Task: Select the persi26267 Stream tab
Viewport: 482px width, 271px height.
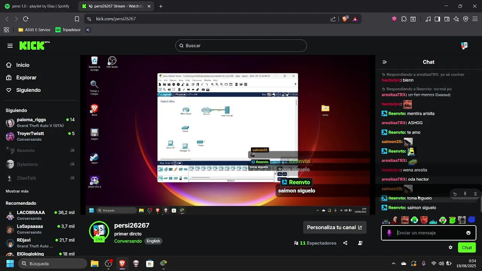Action: [x=116, y=6]
